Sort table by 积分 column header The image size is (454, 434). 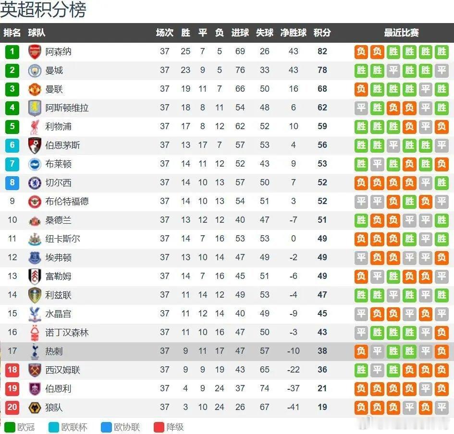[x=322, y=32]
